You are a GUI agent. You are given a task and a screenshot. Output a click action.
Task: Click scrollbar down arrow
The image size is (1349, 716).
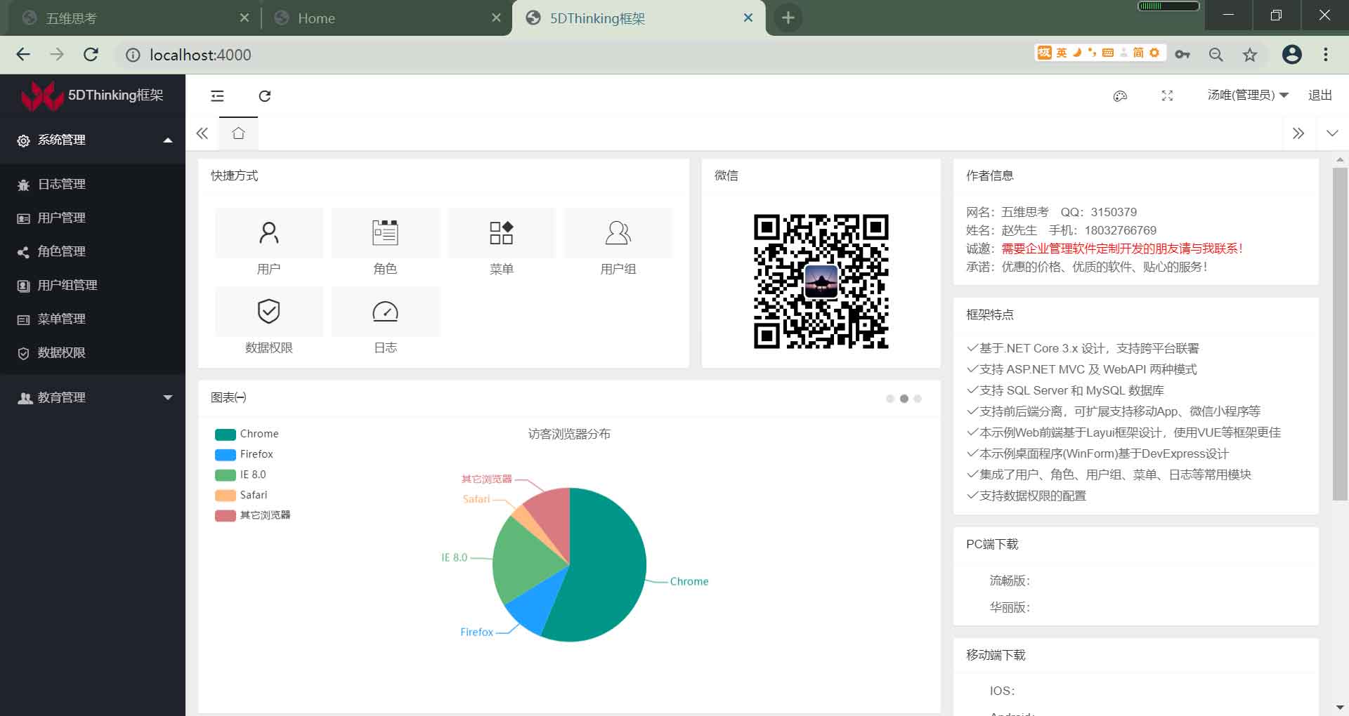pyautogui.click(x=1340, y=708)
